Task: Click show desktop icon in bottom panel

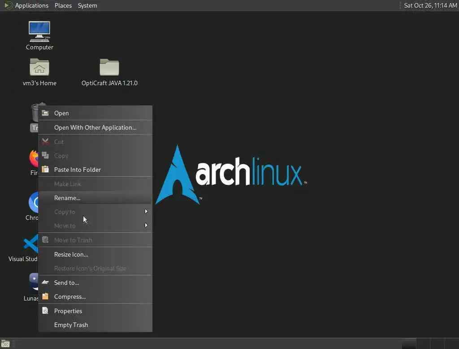Action: tap(5, 344)
